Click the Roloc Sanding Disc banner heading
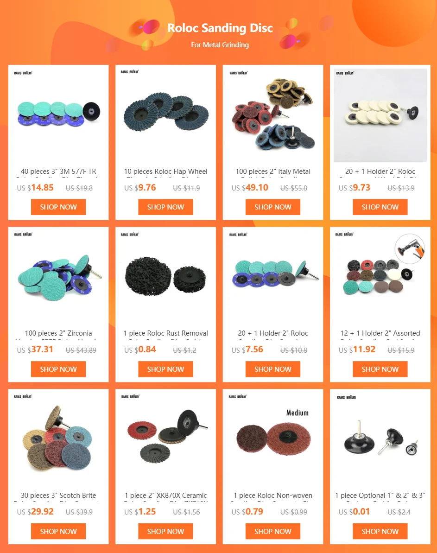This screenshot has height=553, width=437. [220, 28]
